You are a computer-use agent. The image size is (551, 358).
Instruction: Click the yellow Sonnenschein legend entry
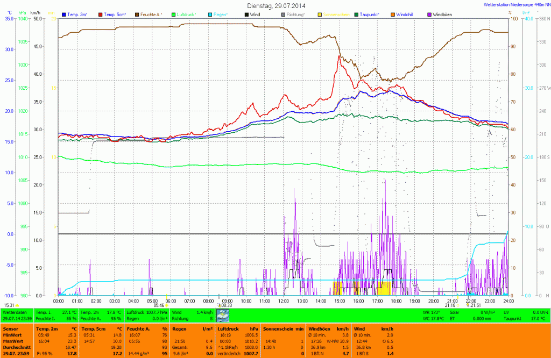tap(336, 13)
